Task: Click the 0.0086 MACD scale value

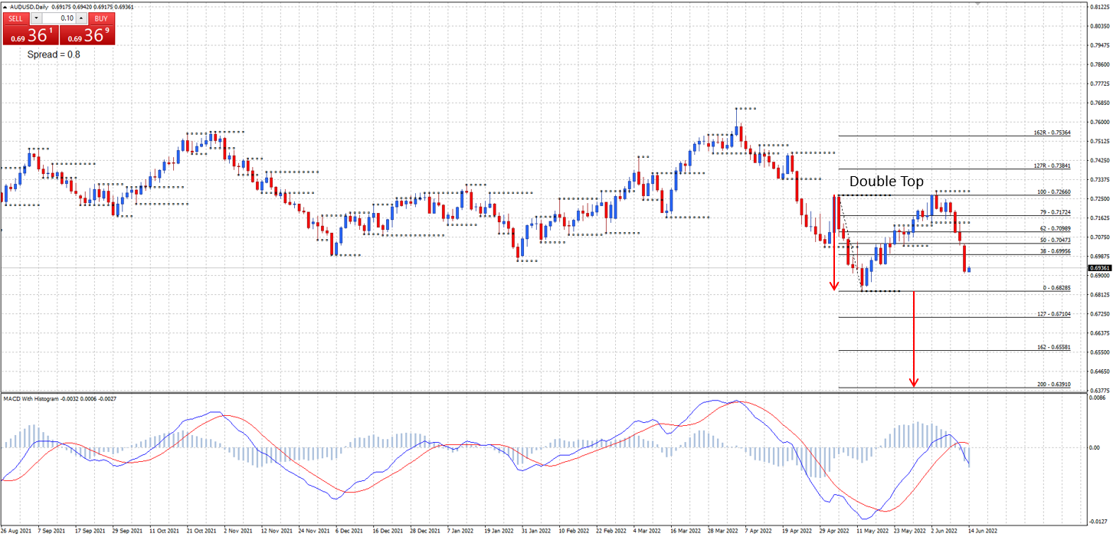Action: (1097, 398)
